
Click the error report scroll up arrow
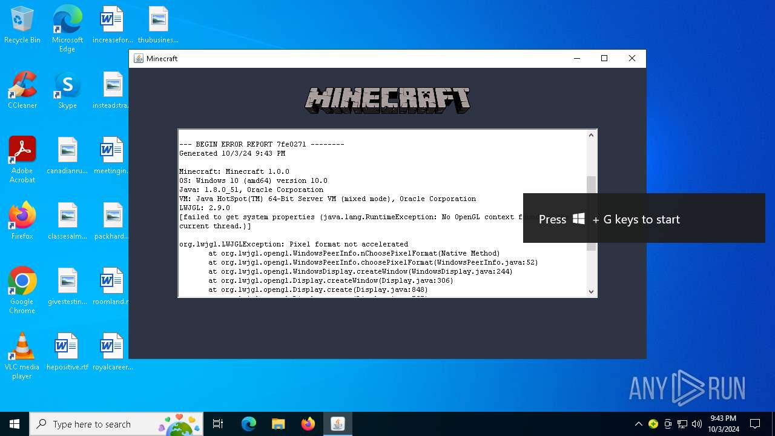[x=592, y=135]
